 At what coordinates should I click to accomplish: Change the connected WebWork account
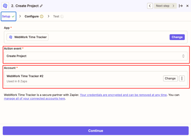click(x=170, y=78)
